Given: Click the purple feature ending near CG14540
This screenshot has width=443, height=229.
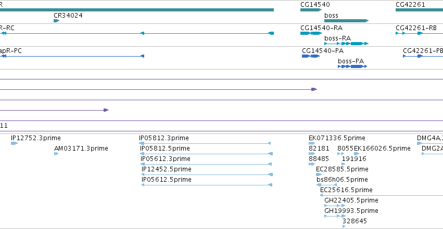Looking at the screenshot, I should pos(158,89).
